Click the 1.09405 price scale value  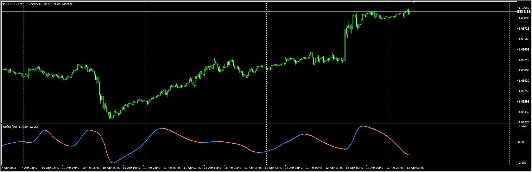pyautogui.click(x=524, y=50)
